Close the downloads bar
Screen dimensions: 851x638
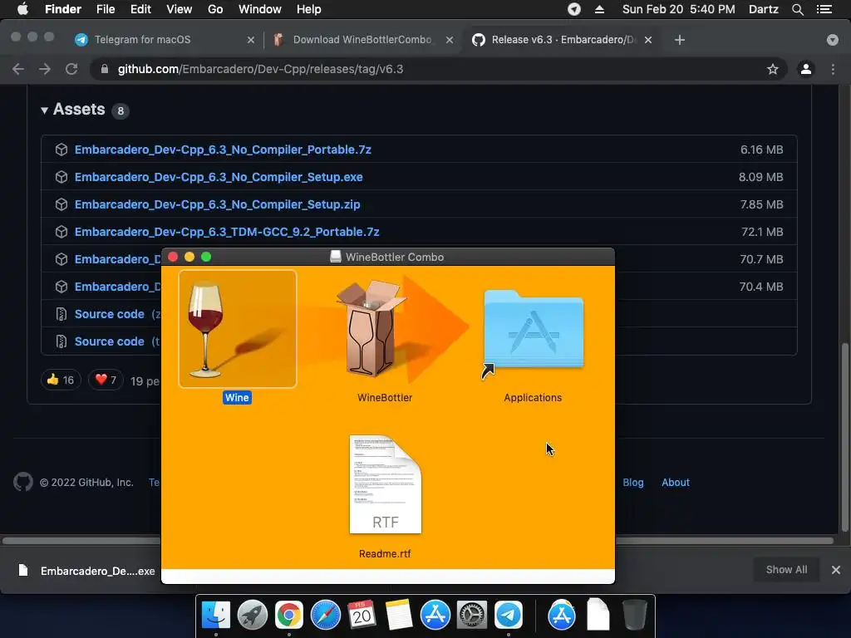(x=836, y=570)
